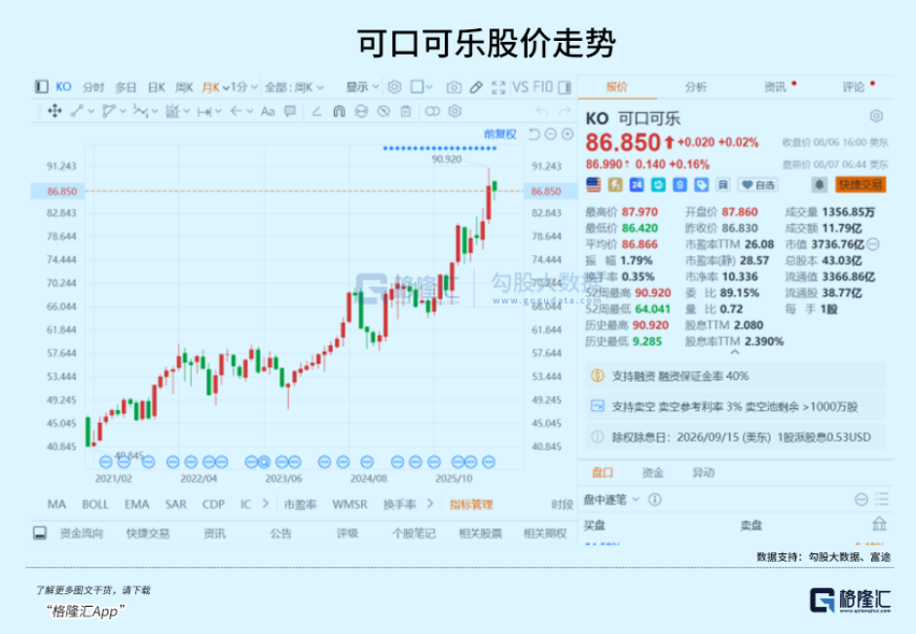The height and width of the screenshot is (634, 916).
Task: Click the camera screenshot icon
Action: tap(454, 87)
